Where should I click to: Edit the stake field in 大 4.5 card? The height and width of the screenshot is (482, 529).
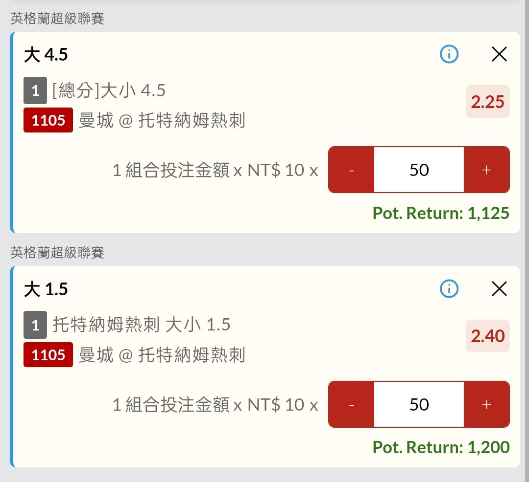419,170
